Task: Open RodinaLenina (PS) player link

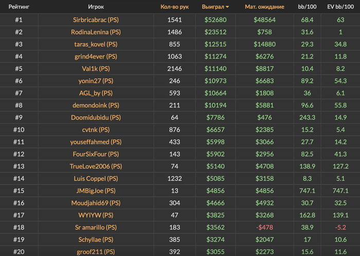Action: [96, 32]
